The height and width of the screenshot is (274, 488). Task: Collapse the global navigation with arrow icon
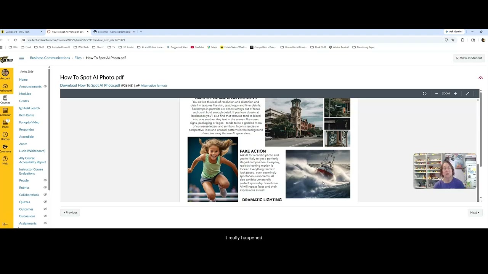5,224
